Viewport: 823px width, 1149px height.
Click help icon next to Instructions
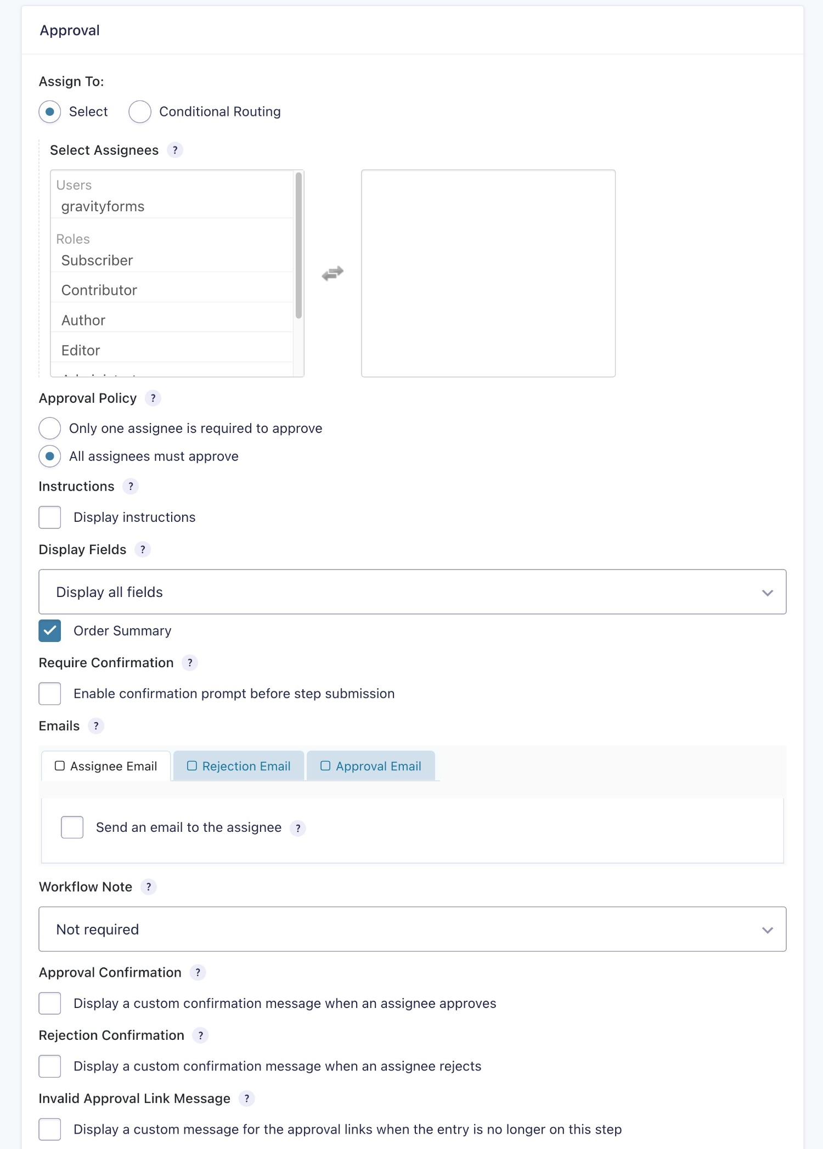131,487
